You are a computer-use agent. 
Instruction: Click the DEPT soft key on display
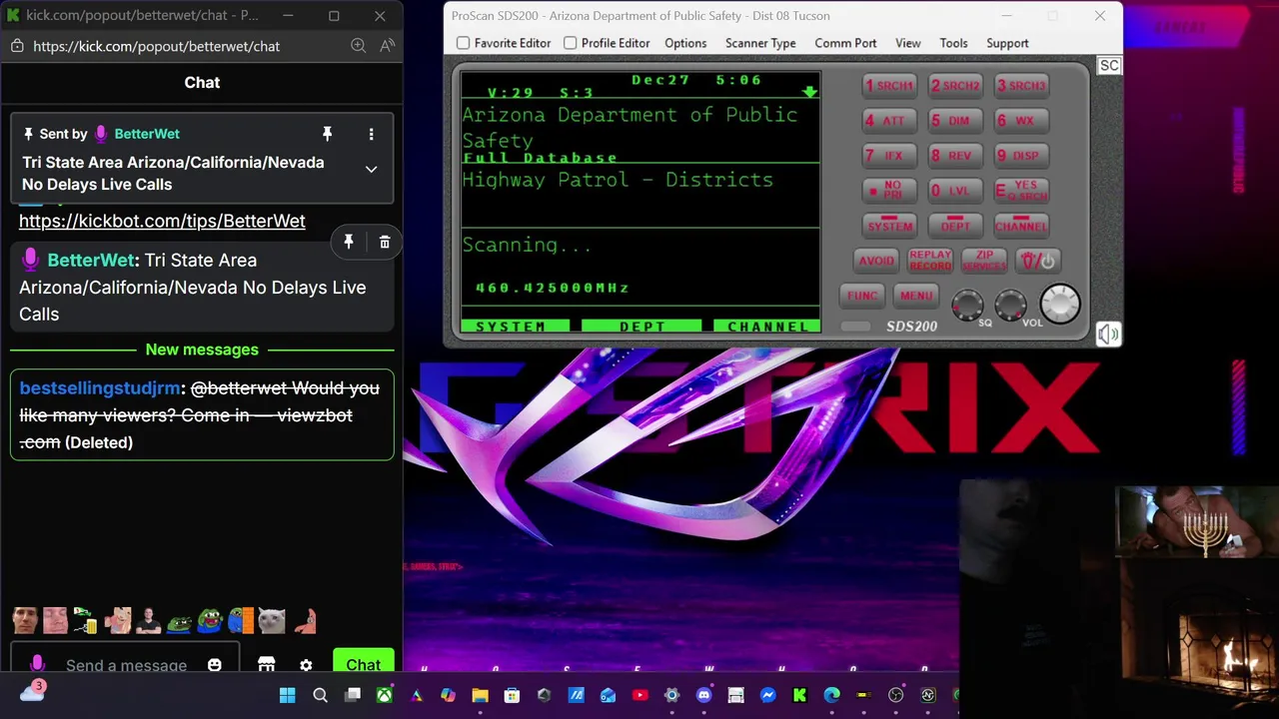pyautogui.click(x=641, y=327)
